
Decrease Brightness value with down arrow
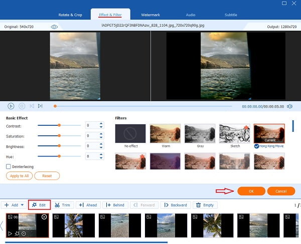coord(101,148)
